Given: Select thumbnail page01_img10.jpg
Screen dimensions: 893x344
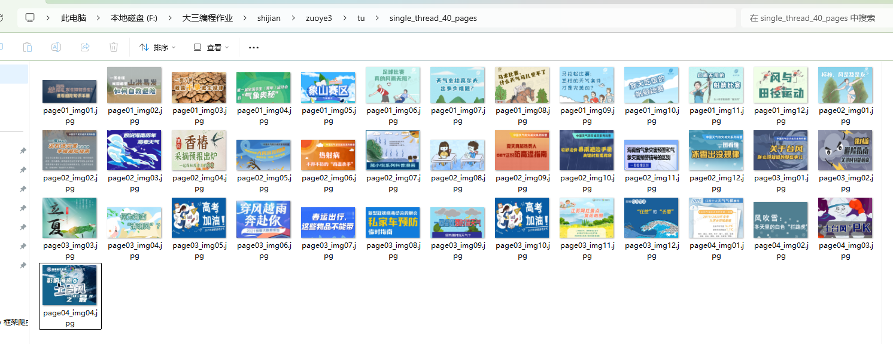Looking at the screenshot, I should (651, 85).
